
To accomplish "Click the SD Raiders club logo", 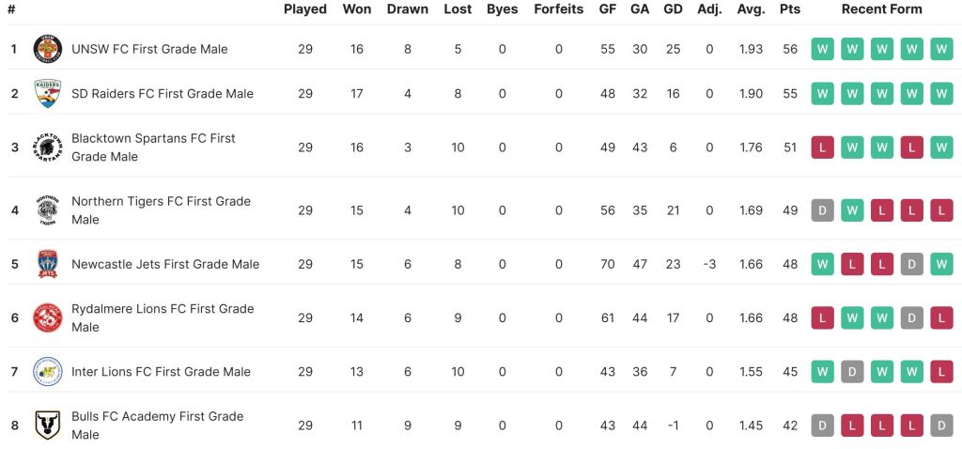I will (x=47, y=94).
